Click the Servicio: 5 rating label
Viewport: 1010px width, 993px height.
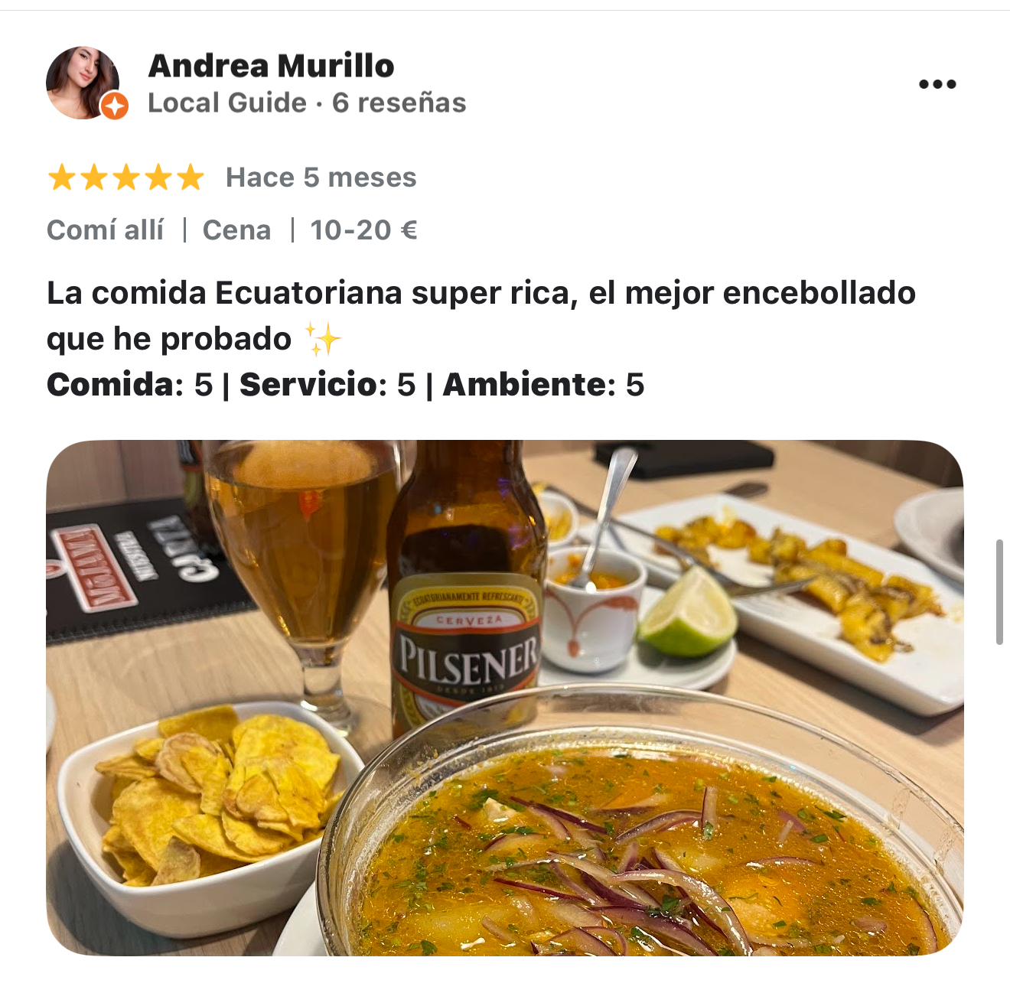pyautogui.click(x=327, y=384)
